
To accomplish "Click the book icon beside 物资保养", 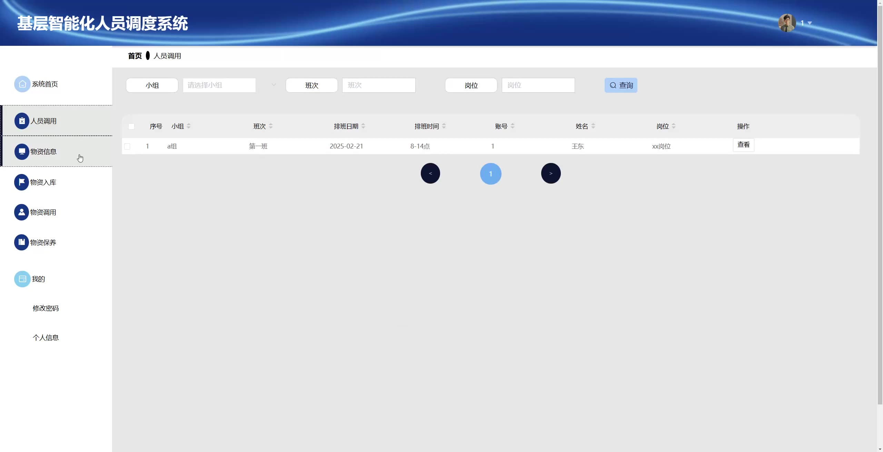I will tap(21, 242).
